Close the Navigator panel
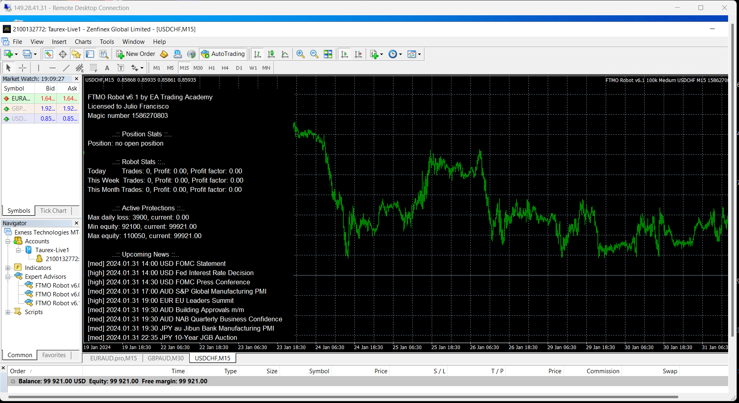 (77, 223)
